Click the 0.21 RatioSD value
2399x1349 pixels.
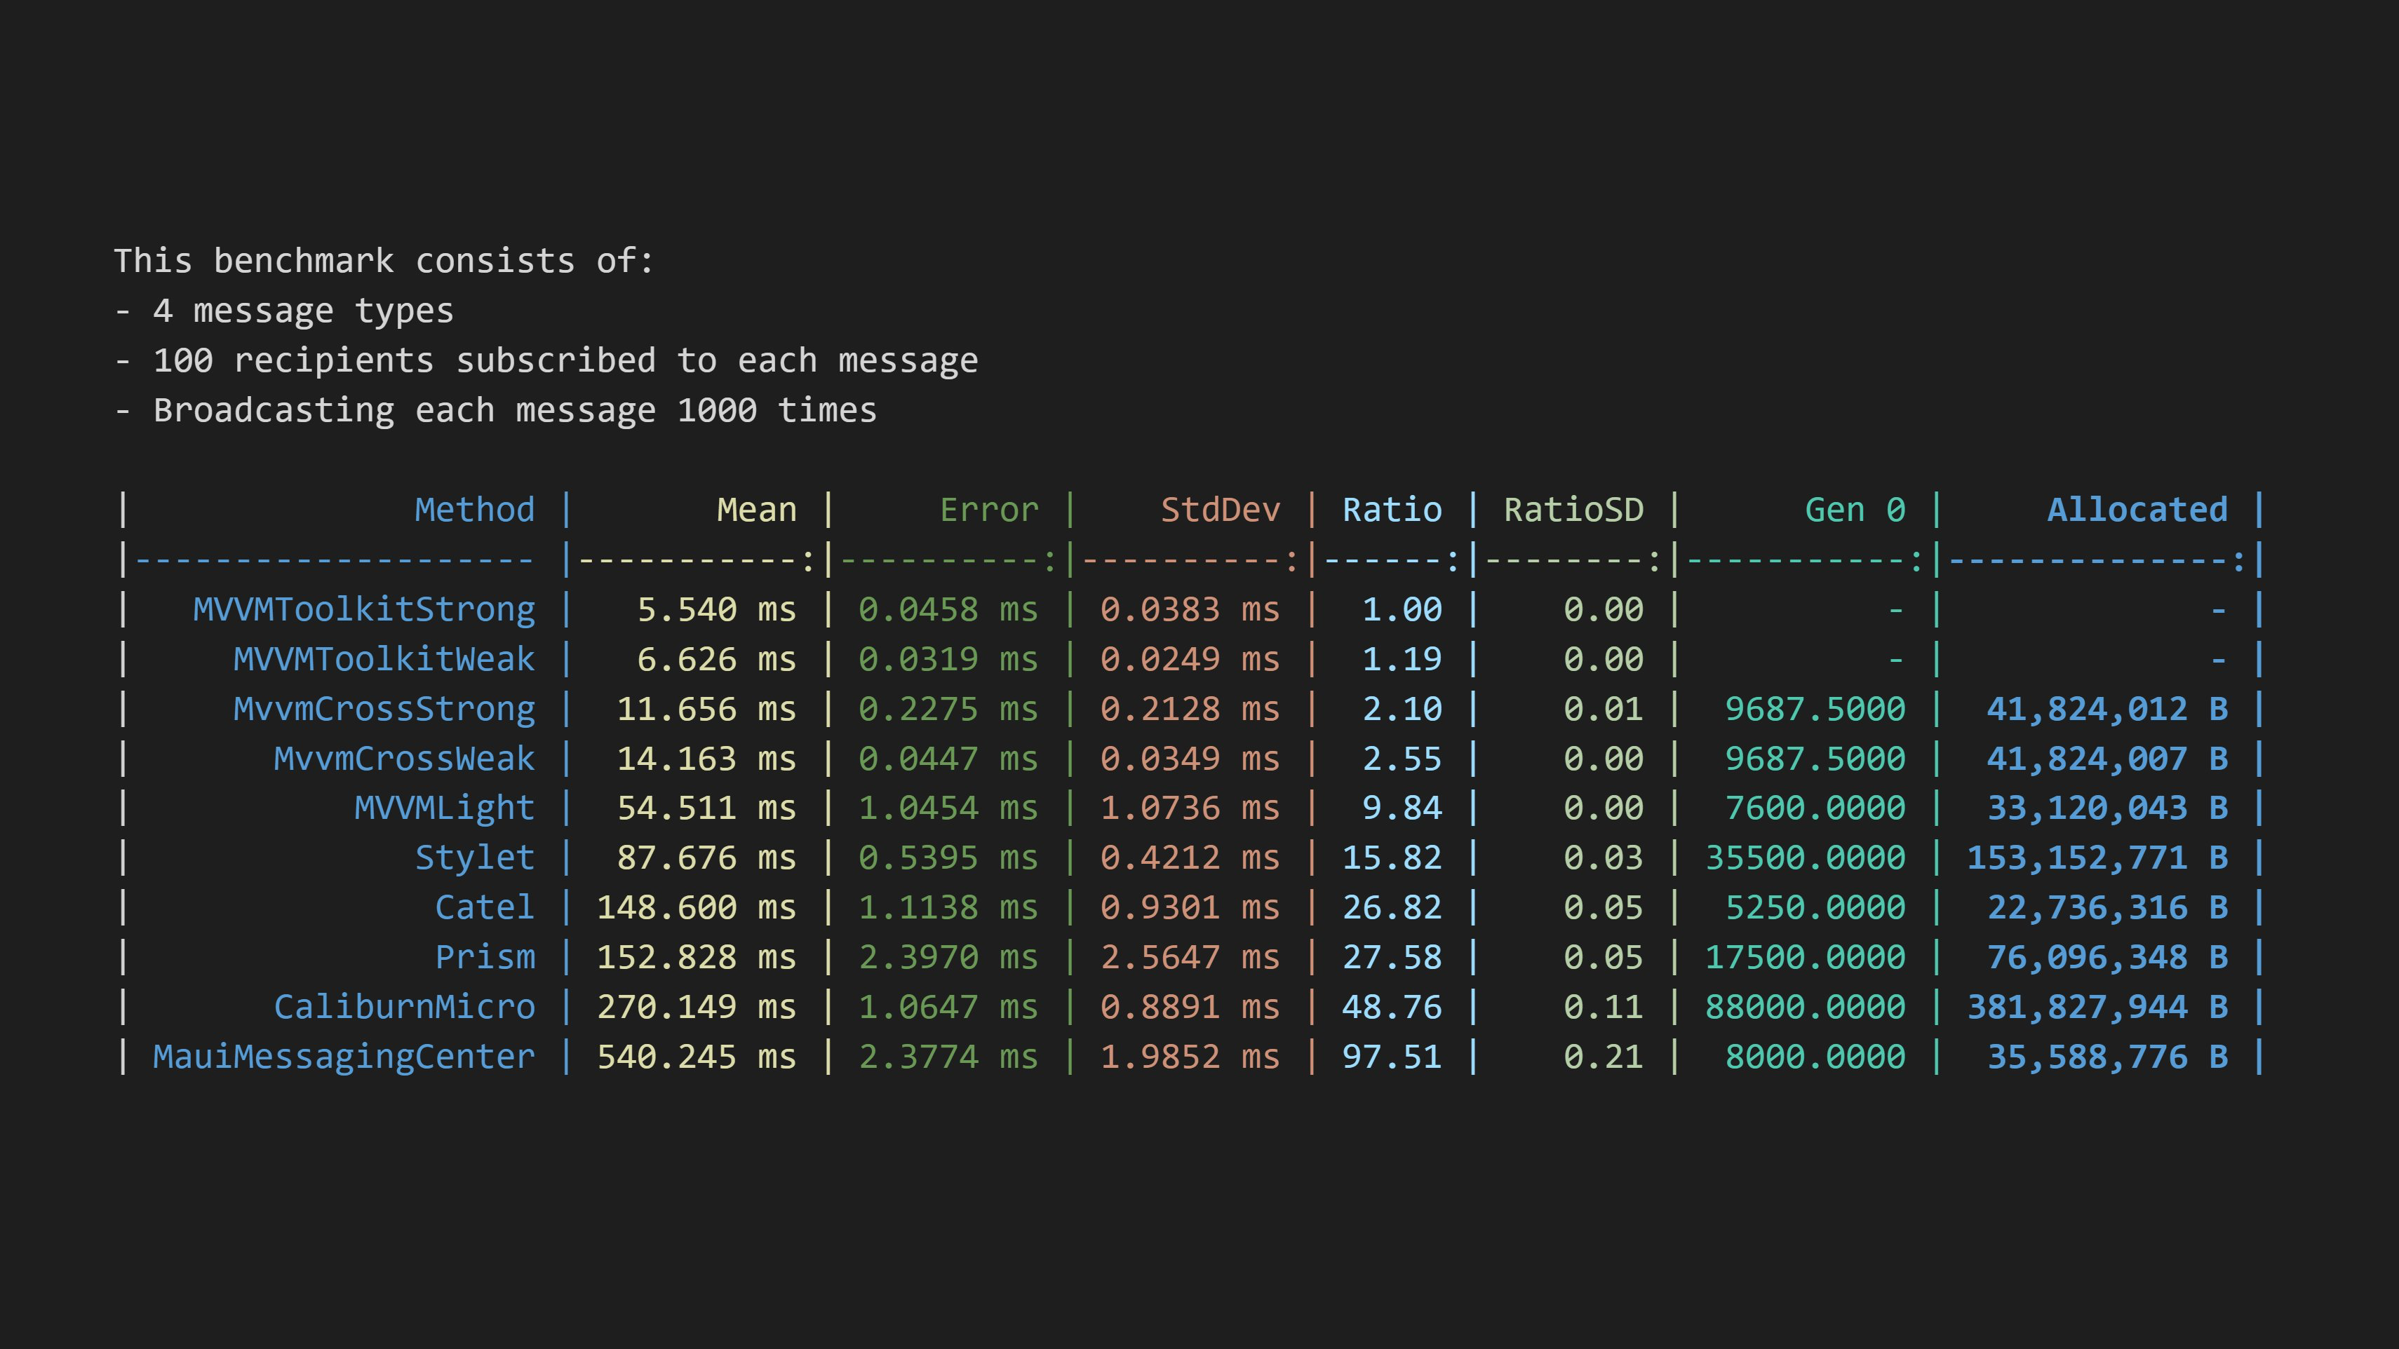1604,1057
